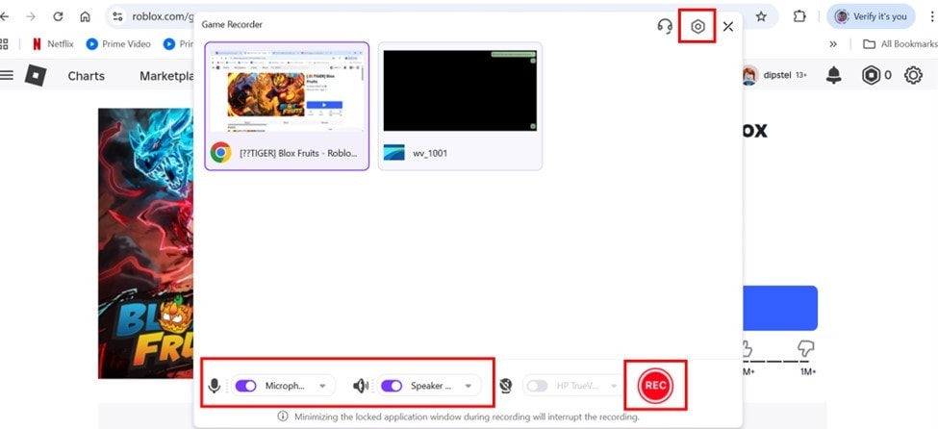Toggle the Microphone switch off

click(x=245, y=386)
